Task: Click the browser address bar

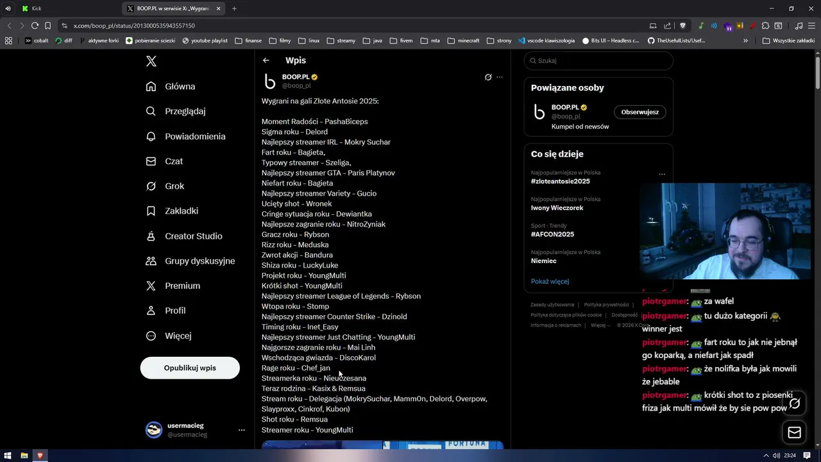Action: (353, 26)
